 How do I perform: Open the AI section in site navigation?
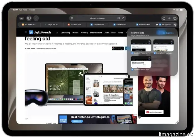[x=57, y=33]
